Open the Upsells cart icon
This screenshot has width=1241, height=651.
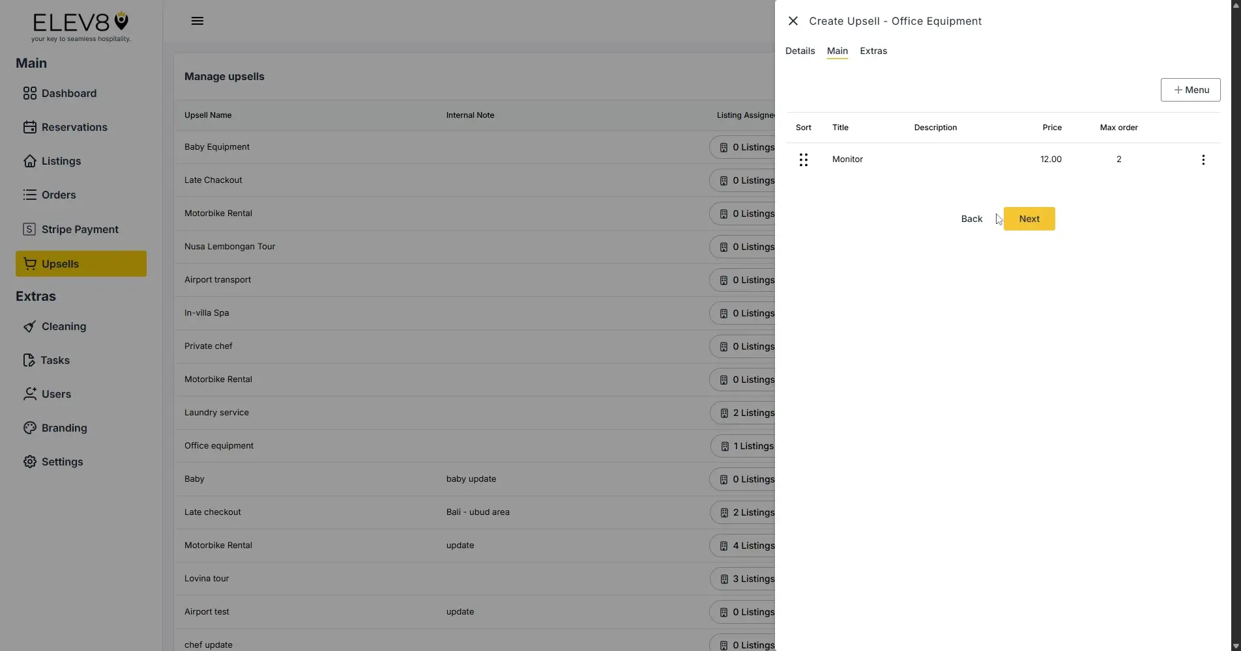[x=30, y=263]
